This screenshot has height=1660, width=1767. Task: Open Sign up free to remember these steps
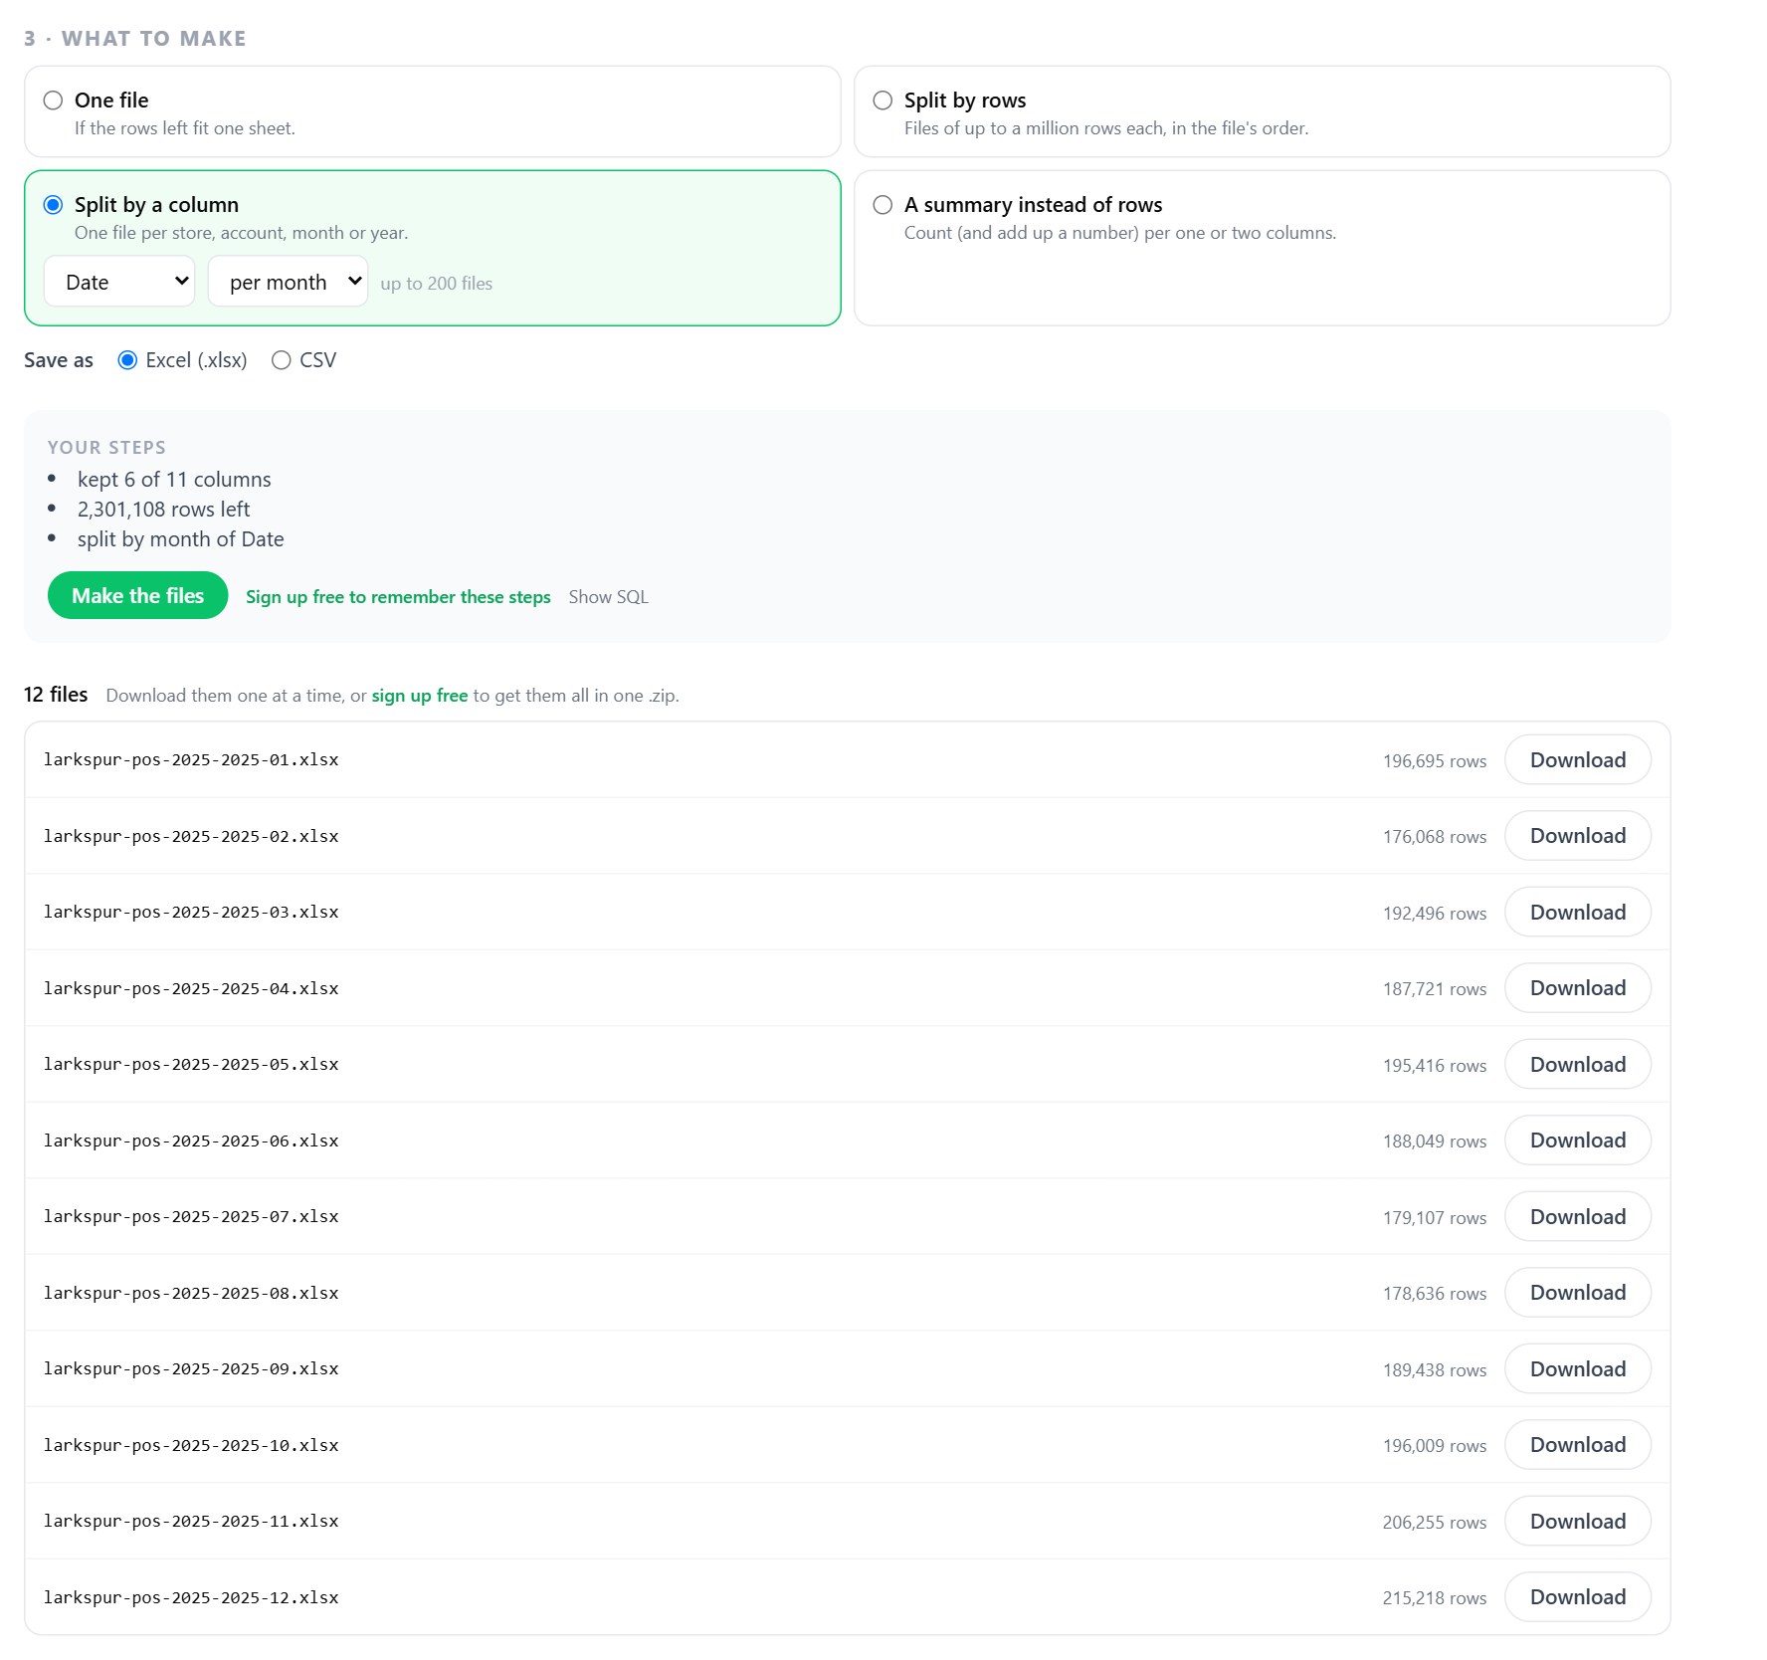tap(398, 597)
